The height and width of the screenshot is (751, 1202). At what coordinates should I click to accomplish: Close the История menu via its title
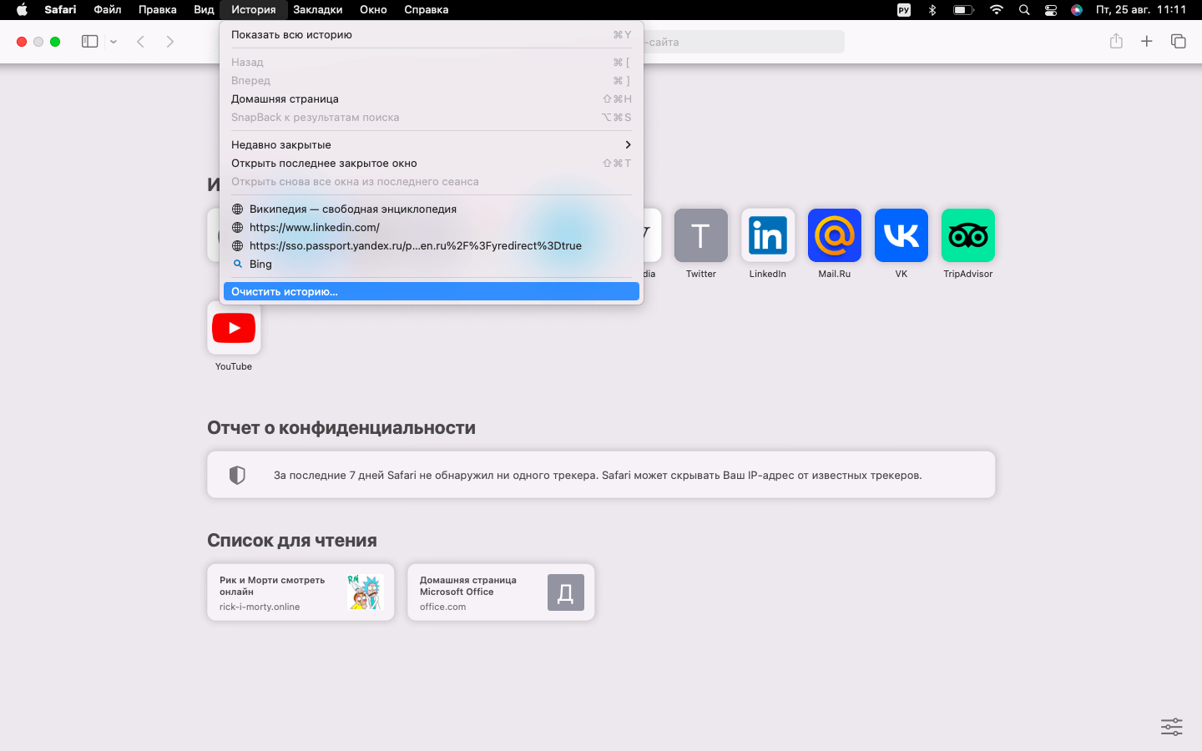pos(254,10)
